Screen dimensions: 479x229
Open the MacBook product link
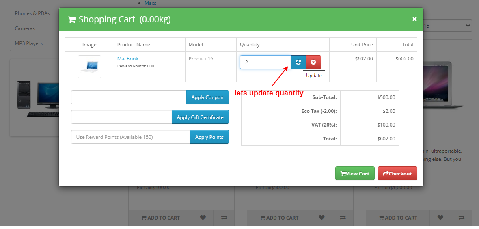128,59
